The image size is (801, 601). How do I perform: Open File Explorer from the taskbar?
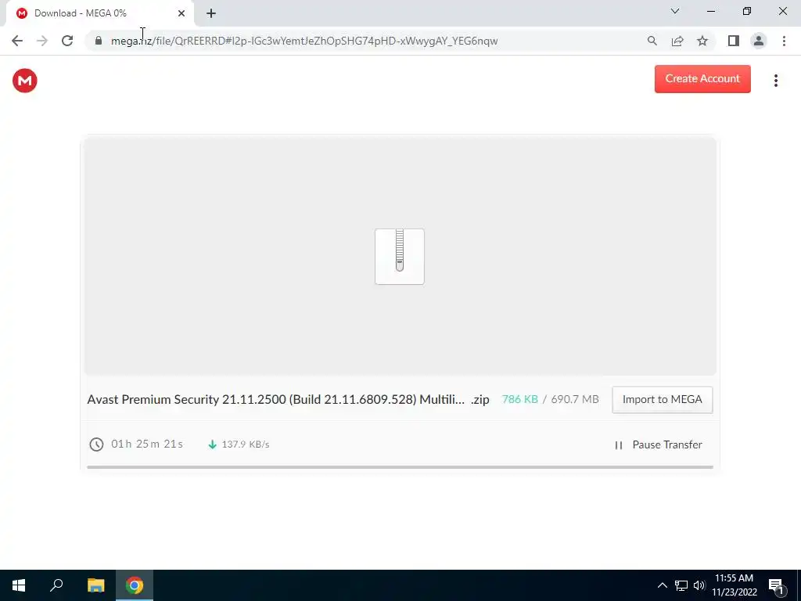95,585
